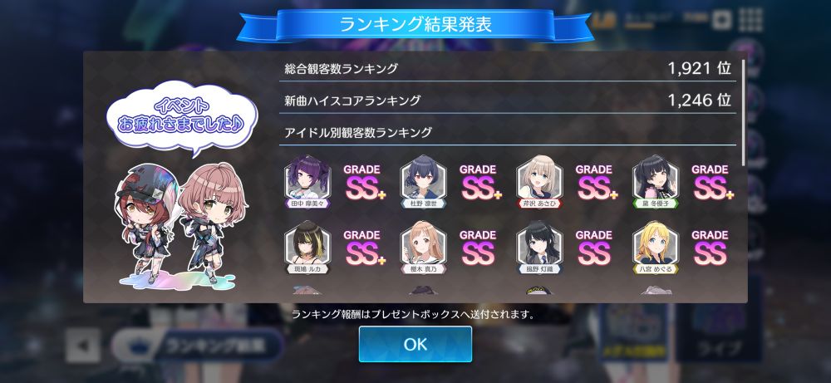Select the 新曲ハイスコアランキング row
Viewport: 831px width, 383px height.
pyautogui.click(x=508, y=101)
